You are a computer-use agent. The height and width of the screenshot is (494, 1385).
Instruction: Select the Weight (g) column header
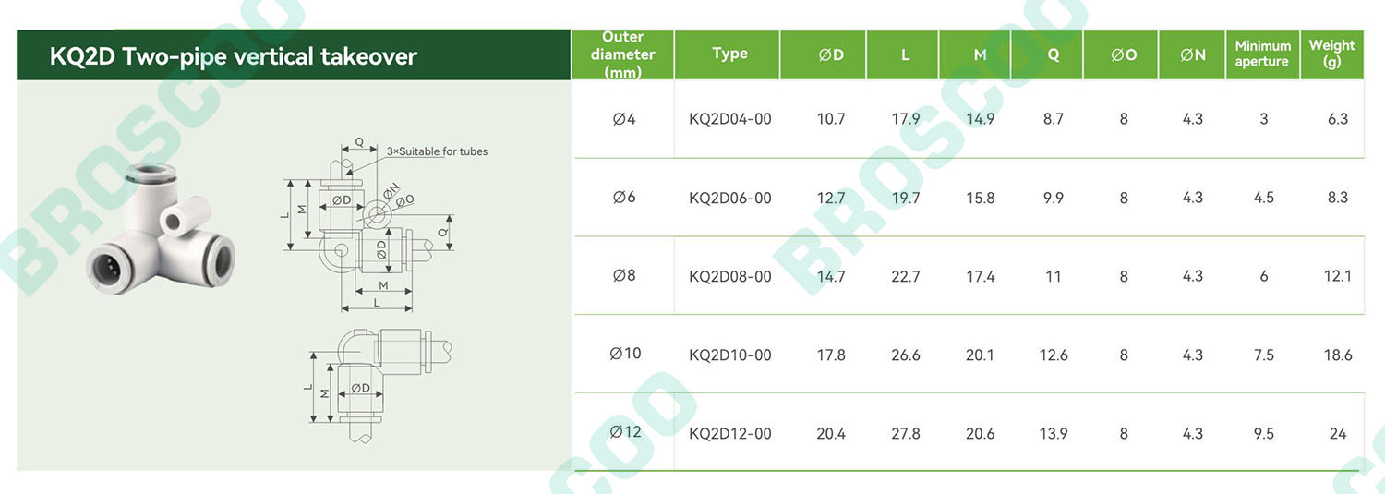point(1331,54)
